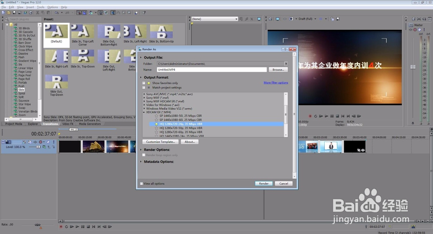
Task: Click the Record button in preview transport
Action: 310,116
